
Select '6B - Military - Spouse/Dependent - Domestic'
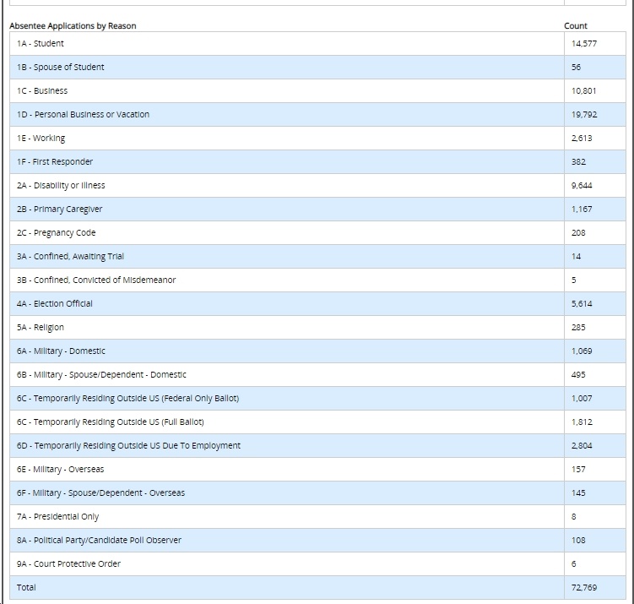tap(101, 375)
